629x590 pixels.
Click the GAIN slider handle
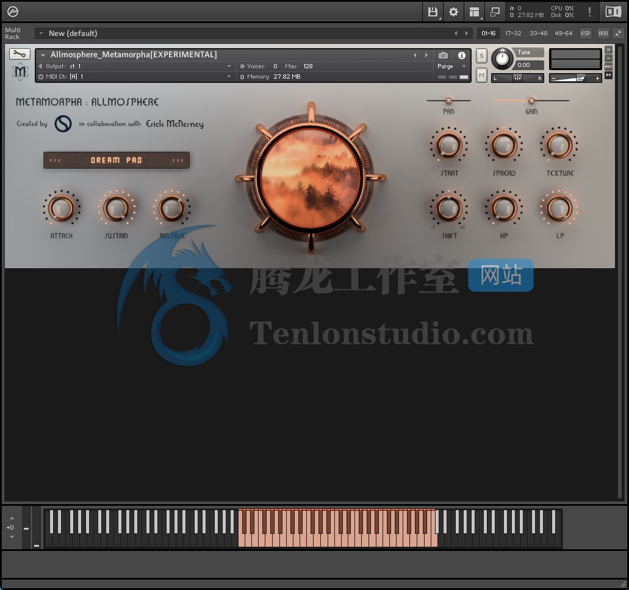(x=531, y=101)
